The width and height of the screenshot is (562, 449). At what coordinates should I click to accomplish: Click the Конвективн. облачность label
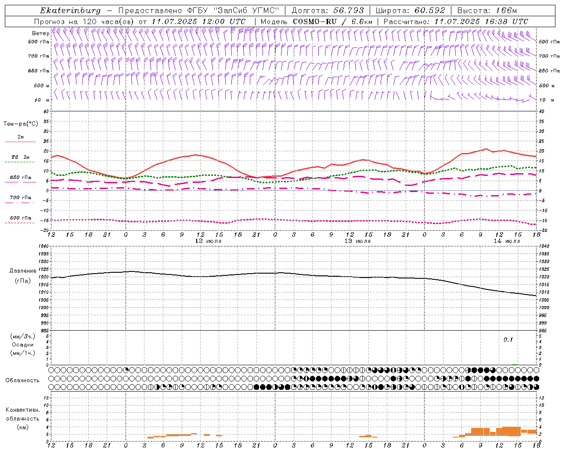(22, 414)
